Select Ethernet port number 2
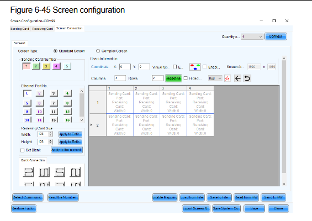312x221 pixels. click(40, 93)
